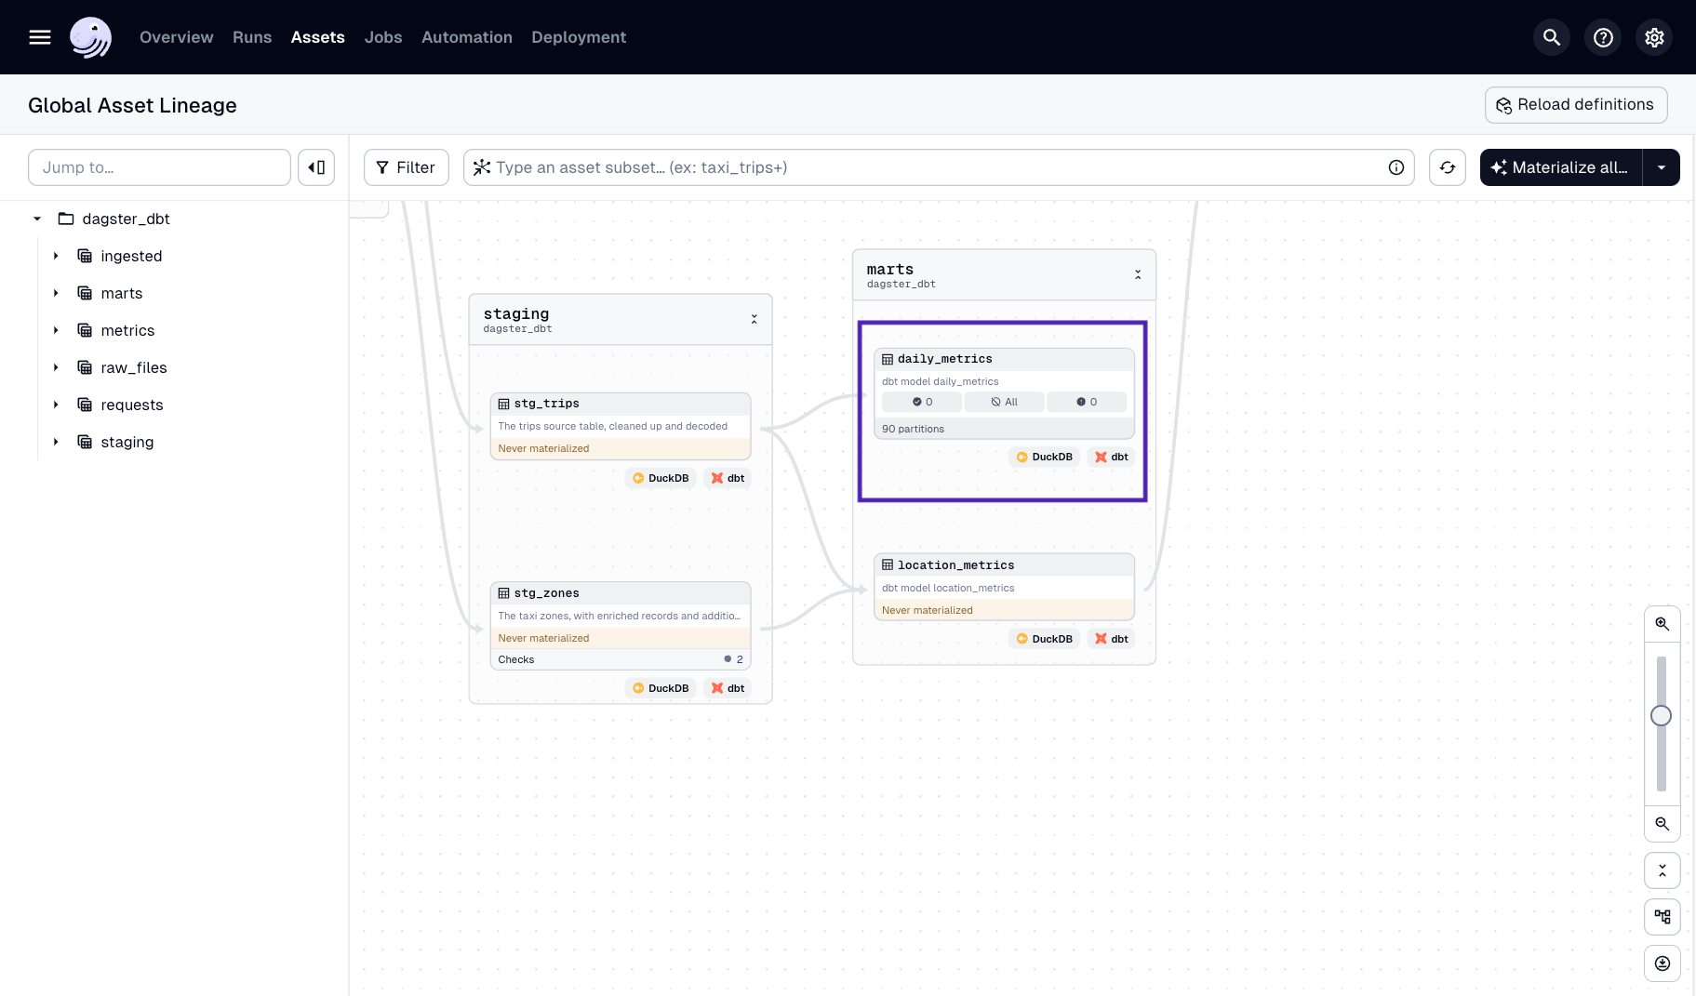Collapse the staging group with its chevron
This screenshot has height=996, width=1696.
(x=754, y=318)
